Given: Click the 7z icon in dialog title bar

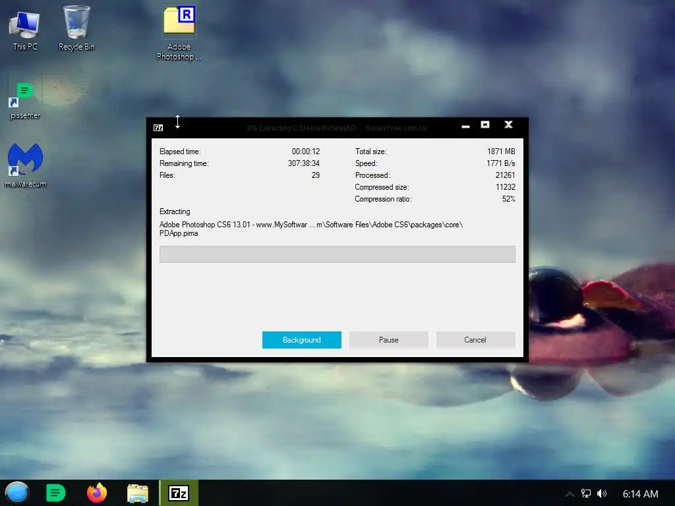Looking at the screenshot, I should pos(158,128).
